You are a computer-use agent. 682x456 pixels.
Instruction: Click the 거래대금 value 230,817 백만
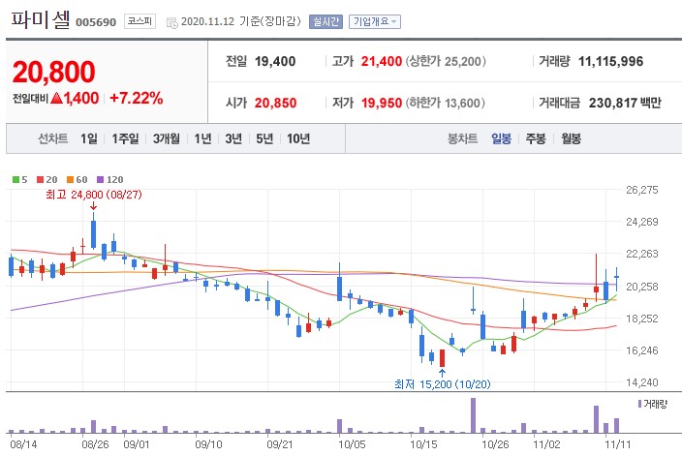coord(625,103)
